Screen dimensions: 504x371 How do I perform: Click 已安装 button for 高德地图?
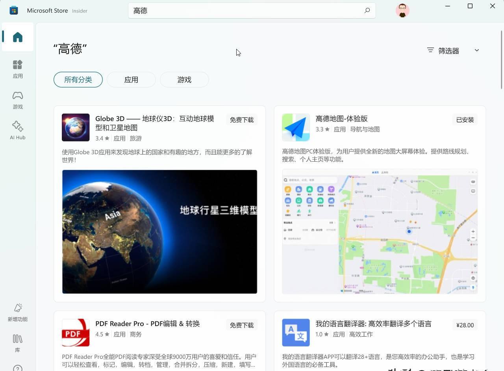point(465,120)
